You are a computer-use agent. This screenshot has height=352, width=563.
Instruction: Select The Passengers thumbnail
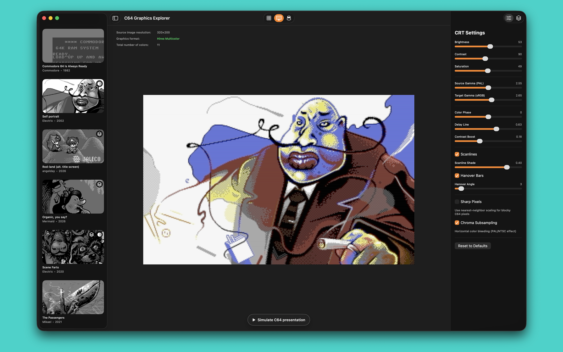click(73, 297)
